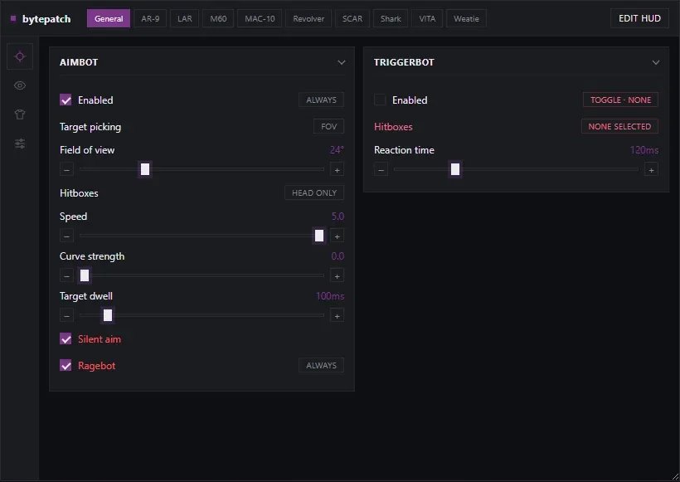Switch to the Weatie tab
This screenshot has height=482, width=680.
tap(466, 18)
